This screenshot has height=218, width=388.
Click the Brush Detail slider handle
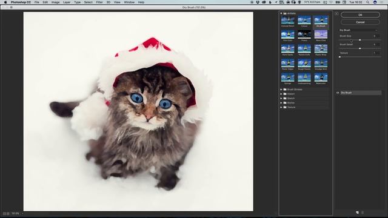coord(360,48)
